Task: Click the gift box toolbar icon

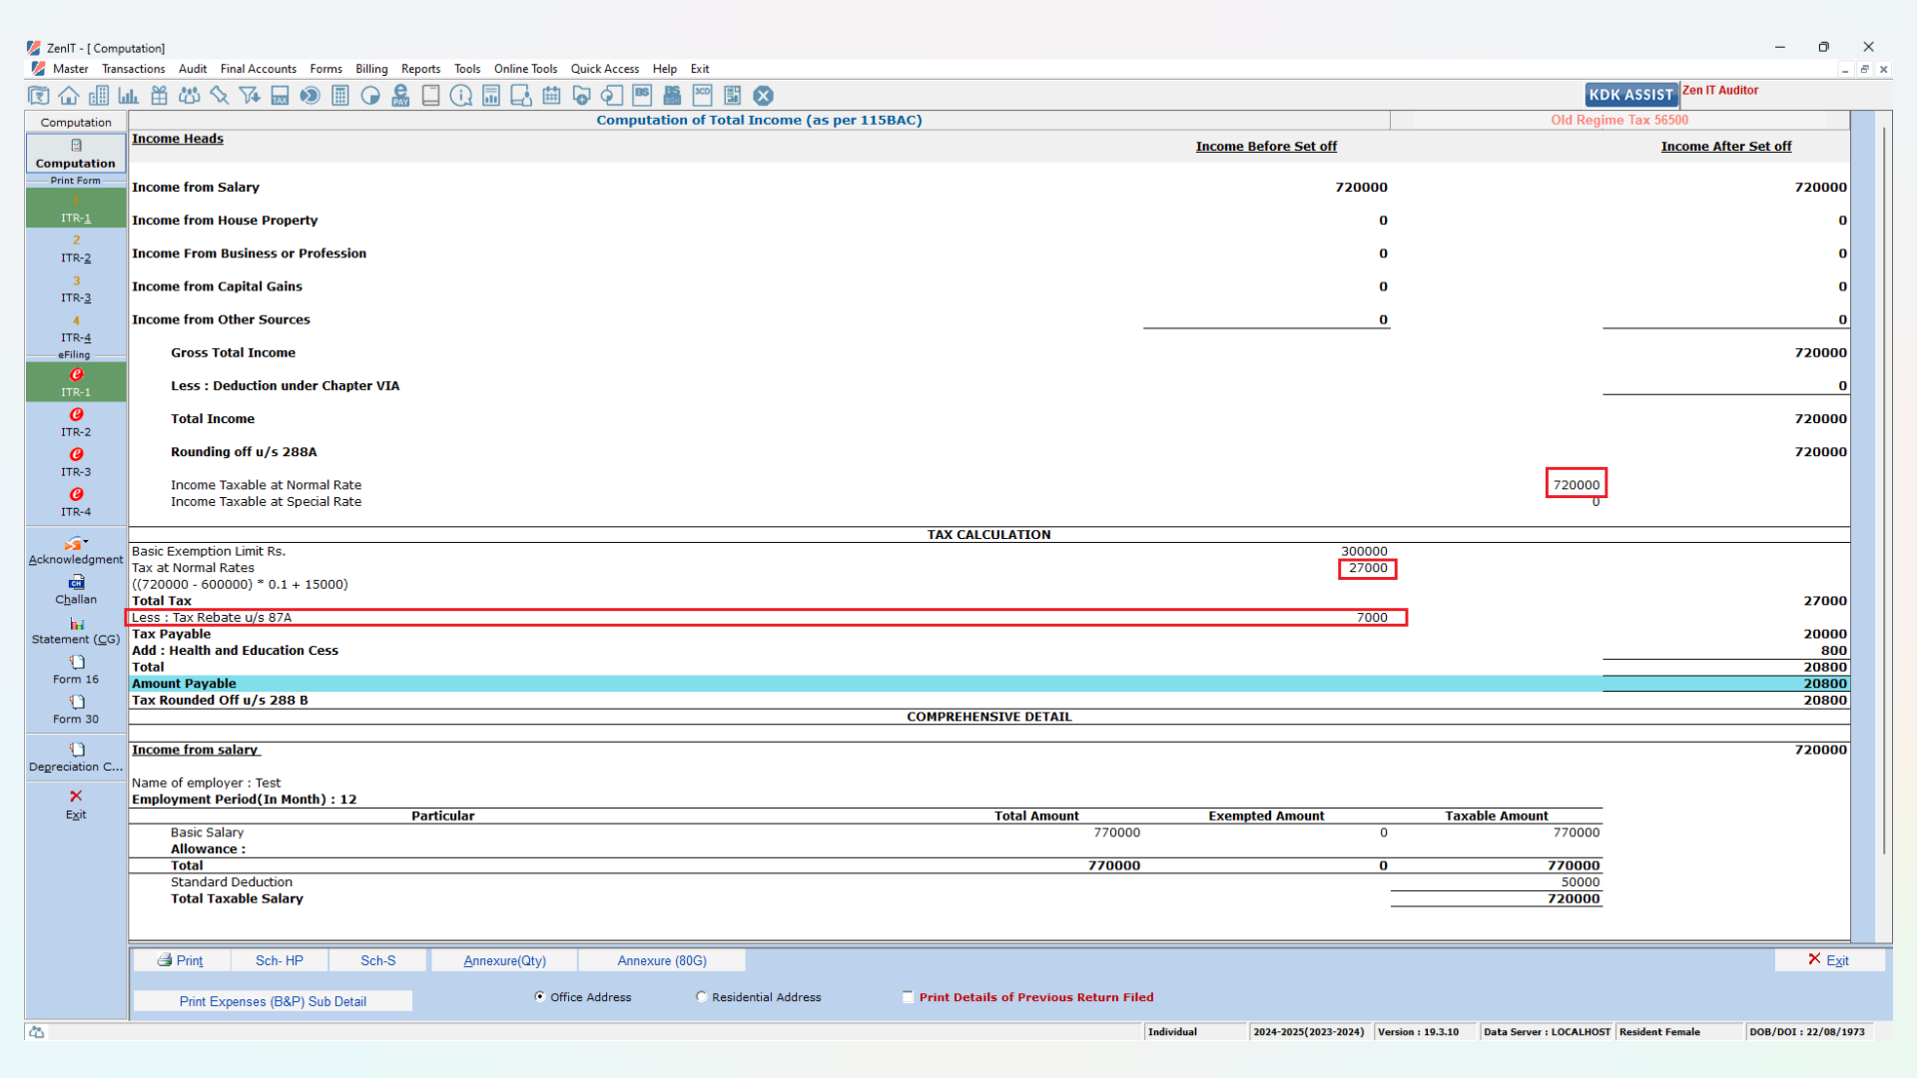Action: pyautogui.click(x=159, y=96)
